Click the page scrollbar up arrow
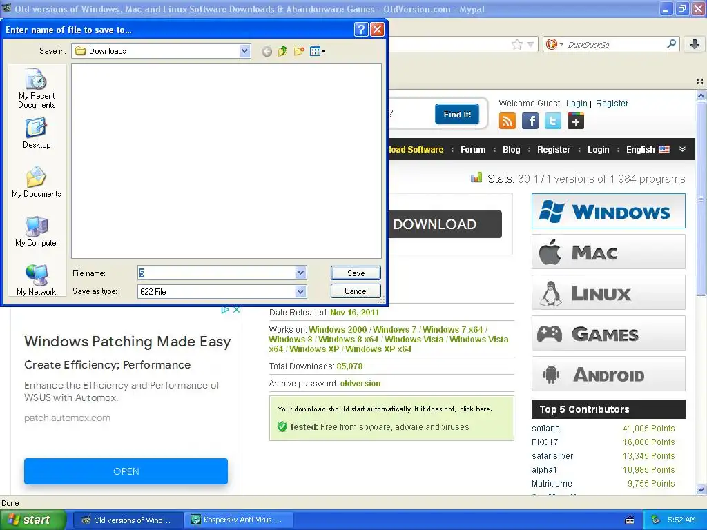This screenshot has height=530, width=707. click(701, 95)
